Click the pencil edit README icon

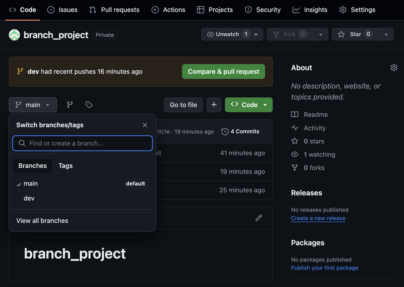pyautogui.click(x=259, y=218)
